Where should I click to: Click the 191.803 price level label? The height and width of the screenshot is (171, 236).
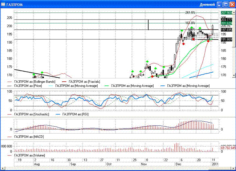click(x=226, y=40)
